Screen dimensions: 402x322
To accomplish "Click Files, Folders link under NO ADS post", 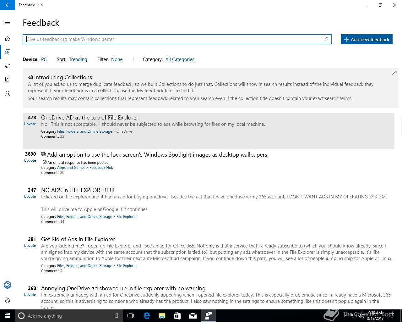I will point(84,217).
